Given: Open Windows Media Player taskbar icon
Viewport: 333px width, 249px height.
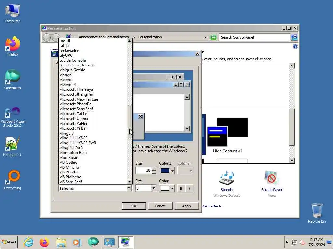Looking at the screenshot, I should click(77, 242).
